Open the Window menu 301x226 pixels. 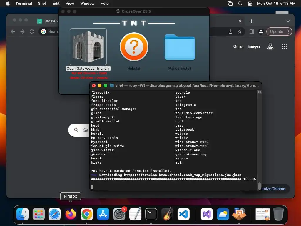click(x=87, y=3)
